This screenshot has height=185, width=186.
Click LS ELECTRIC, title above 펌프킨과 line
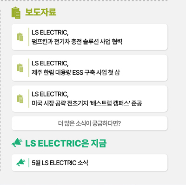(50, 32)
